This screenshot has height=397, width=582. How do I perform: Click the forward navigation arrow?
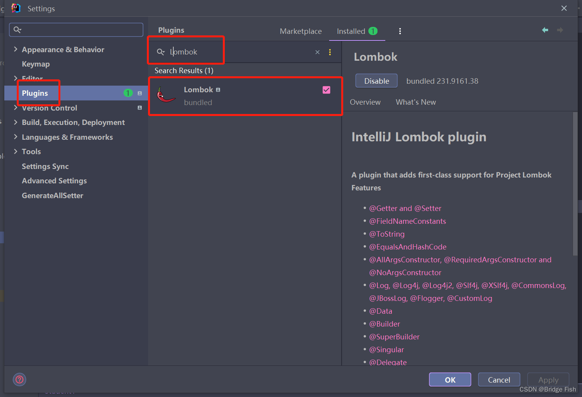click(560, 30)
